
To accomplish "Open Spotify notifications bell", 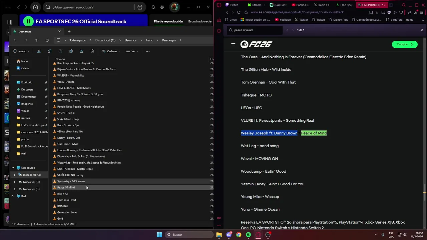I will [x=153, y=7].
